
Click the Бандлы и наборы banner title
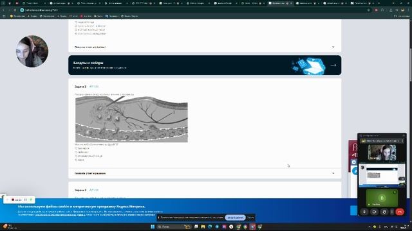pos(88,63)
